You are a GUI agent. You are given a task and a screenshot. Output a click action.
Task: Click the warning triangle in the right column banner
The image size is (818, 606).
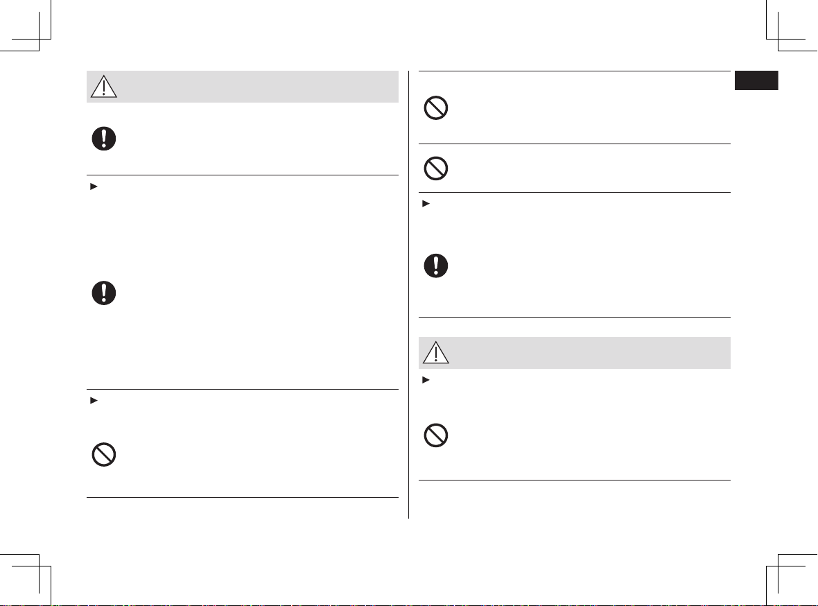pos(435,352)
